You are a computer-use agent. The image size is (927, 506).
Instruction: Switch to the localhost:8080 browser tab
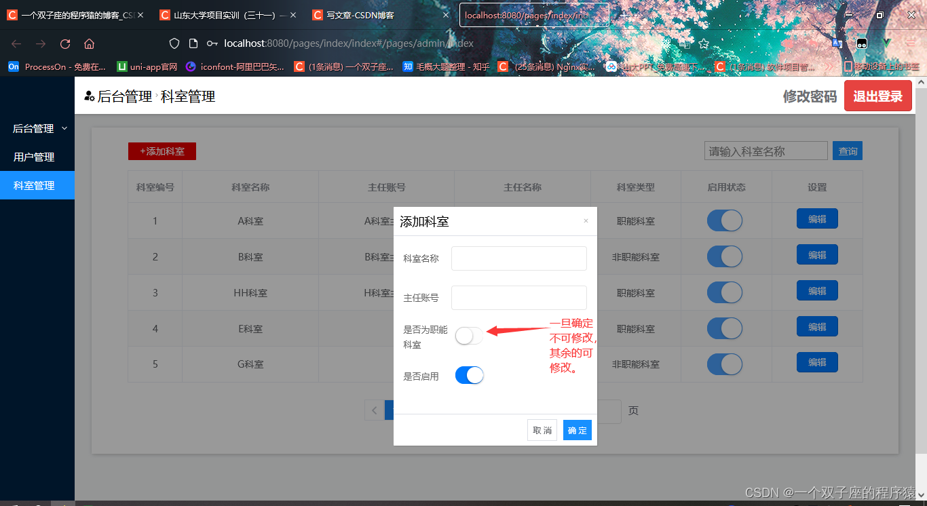[534, 15]
